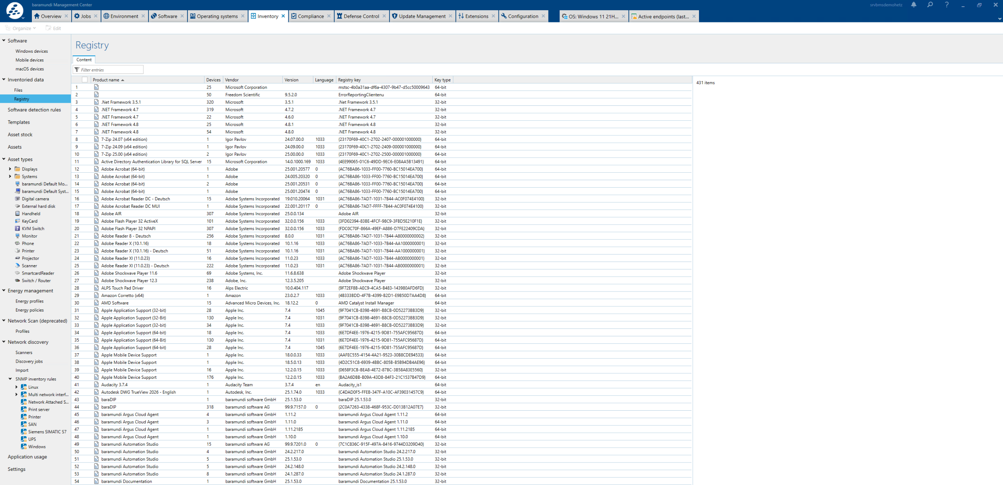Open Software detection rules
Image resolution: width=1003 pixels, height=485 pixels.
(x=34, y=110)
